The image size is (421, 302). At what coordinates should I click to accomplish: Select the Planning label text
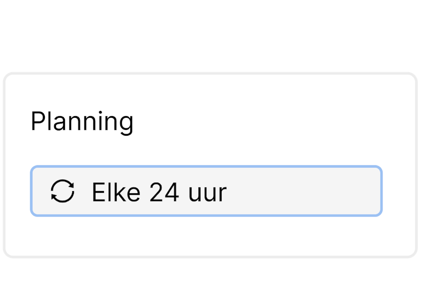pos(82,122)
